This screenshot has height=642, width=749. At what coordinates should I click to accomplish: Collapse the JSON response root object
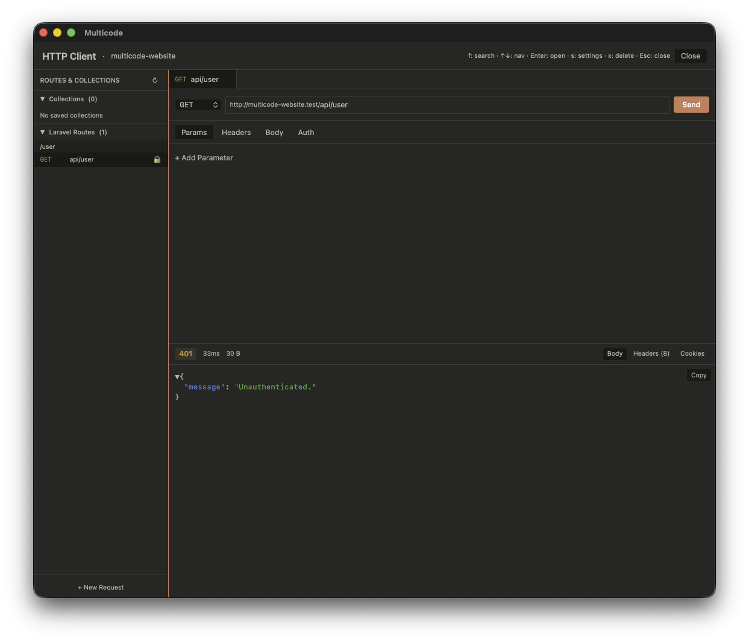pyautogui.click(x=177, y=377)
